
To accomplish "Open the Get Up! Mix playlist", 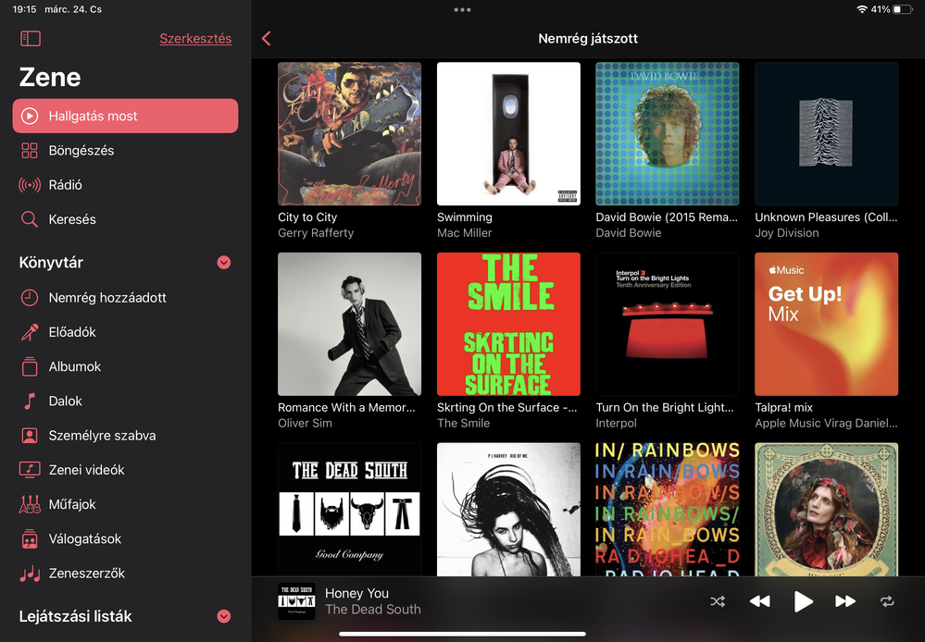I will [827, 325].
